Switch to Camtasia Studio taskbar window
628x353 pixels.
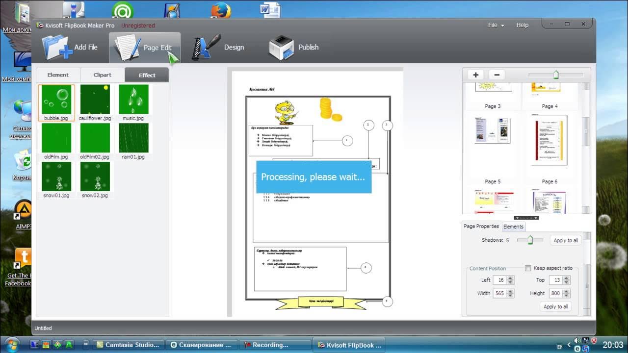coord(128,345)
